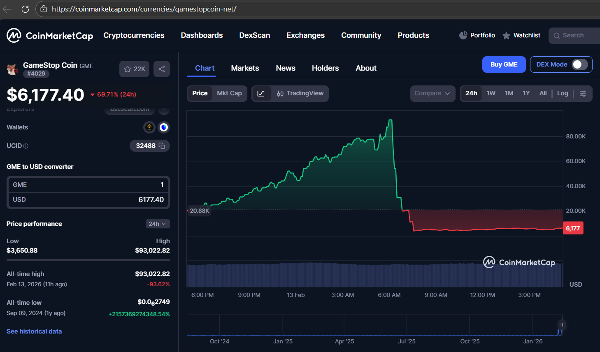Click the +2157369274348.54% all-time low change
The height and width of the screenshot is (352, 600).
pos(139,314)
